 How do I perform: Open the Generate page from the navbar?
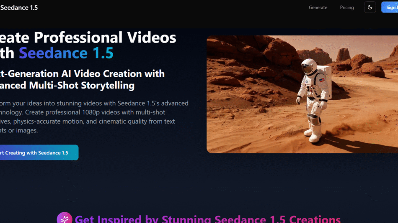tap(318, 8)
